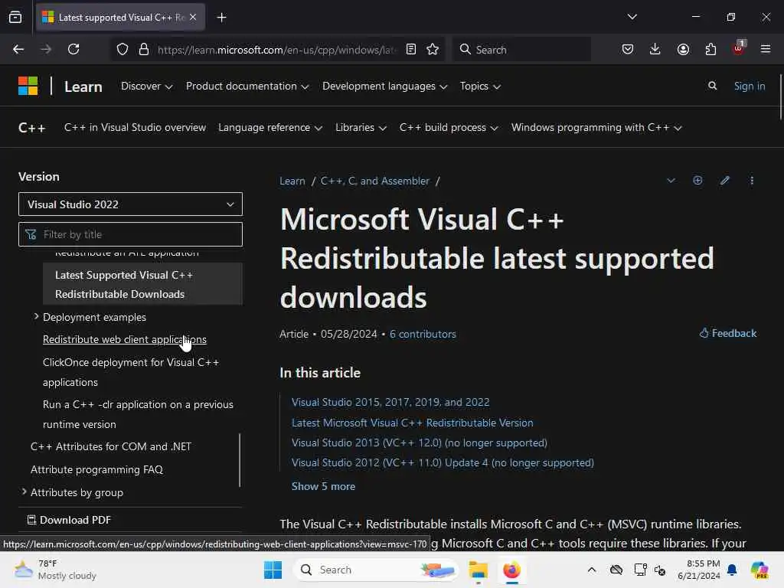Click the Firefox back arrow button
The width and height of the screenshot is (784, 588).
(18, 49)
